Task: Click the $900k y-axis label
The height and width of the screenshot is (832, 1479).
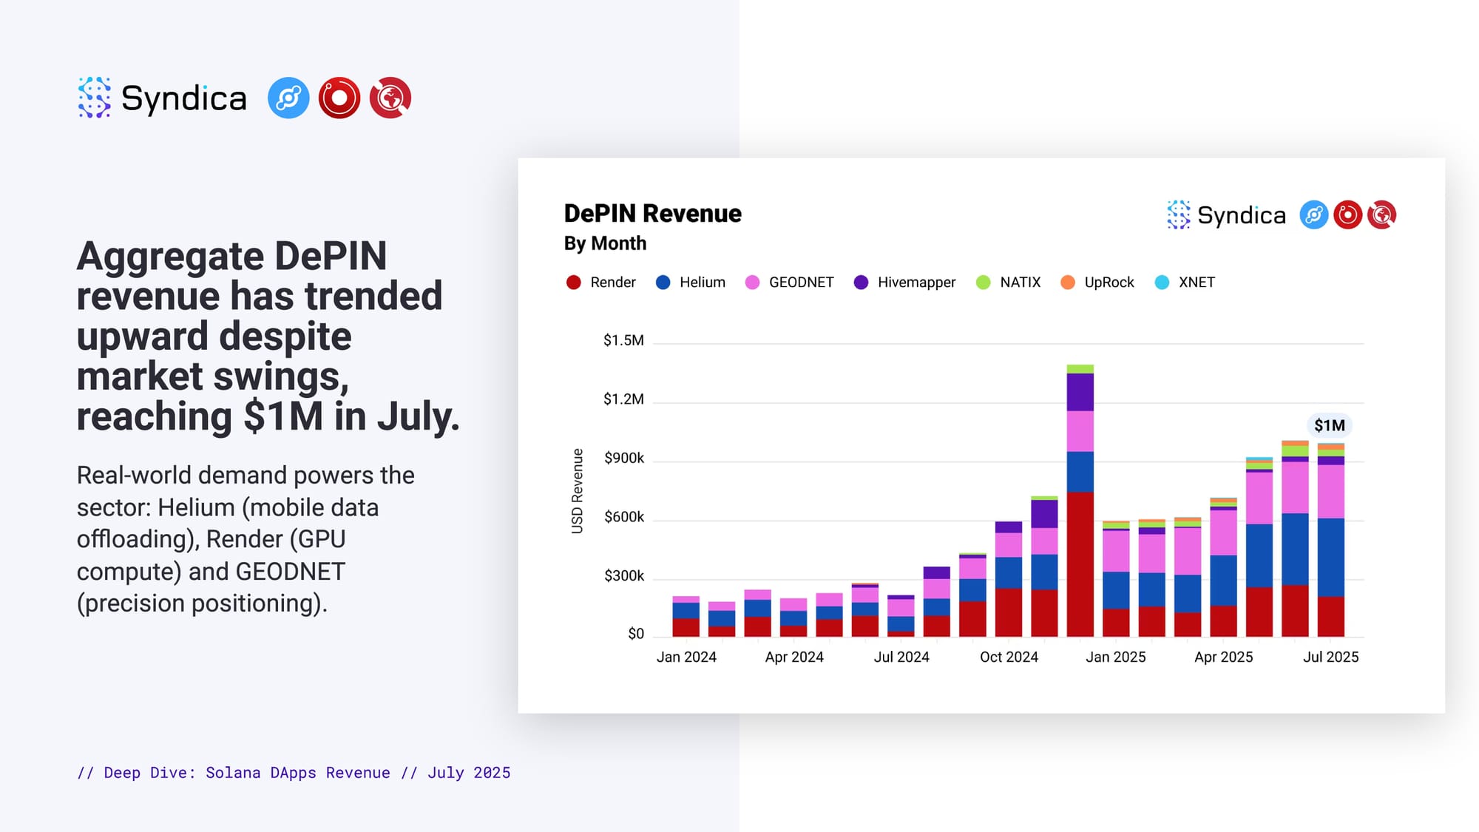Action: pos(624,458)
